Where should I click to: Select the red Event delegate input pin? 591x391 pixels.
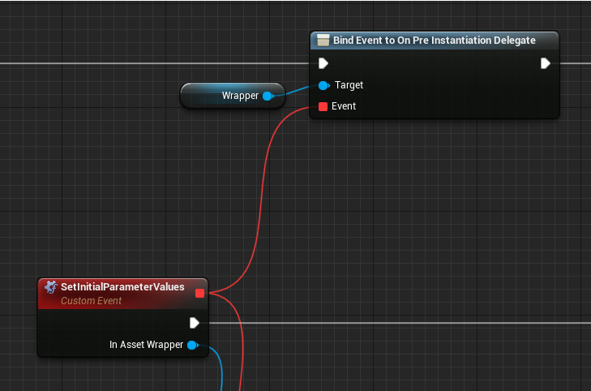[323, 106]
